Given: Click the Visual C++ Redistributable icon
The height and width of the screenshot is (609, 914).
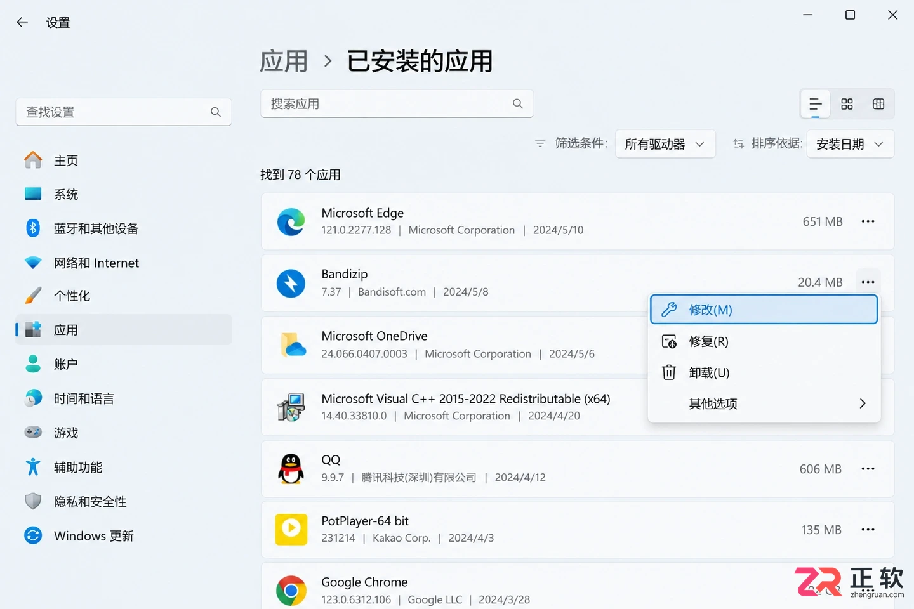Looking at the screenshot, I should click(291, 407).
